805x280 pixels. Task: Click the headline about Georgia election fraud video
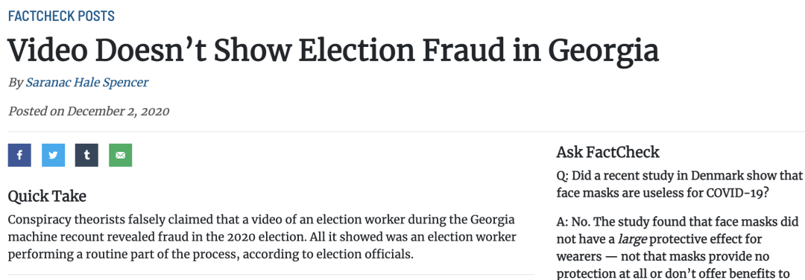pos(333,49)
